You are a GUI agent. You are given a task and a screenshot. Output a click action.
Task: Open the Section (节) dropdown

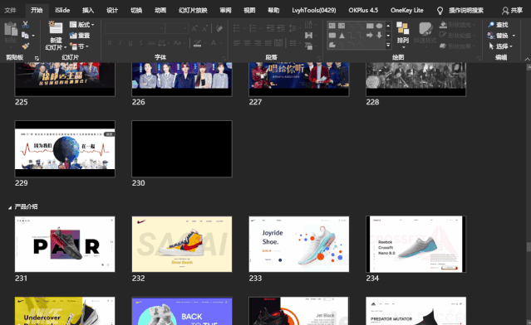click(79, 46)
